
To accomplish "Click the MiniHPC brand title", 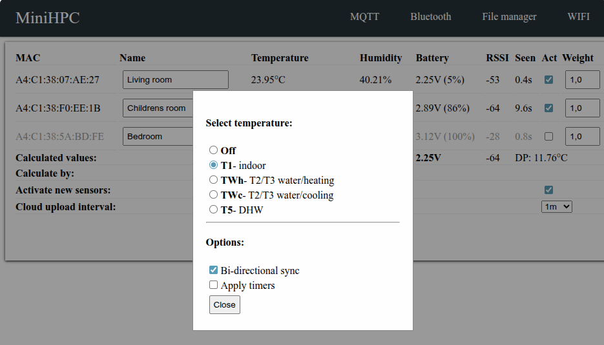I will click(48, 18).
